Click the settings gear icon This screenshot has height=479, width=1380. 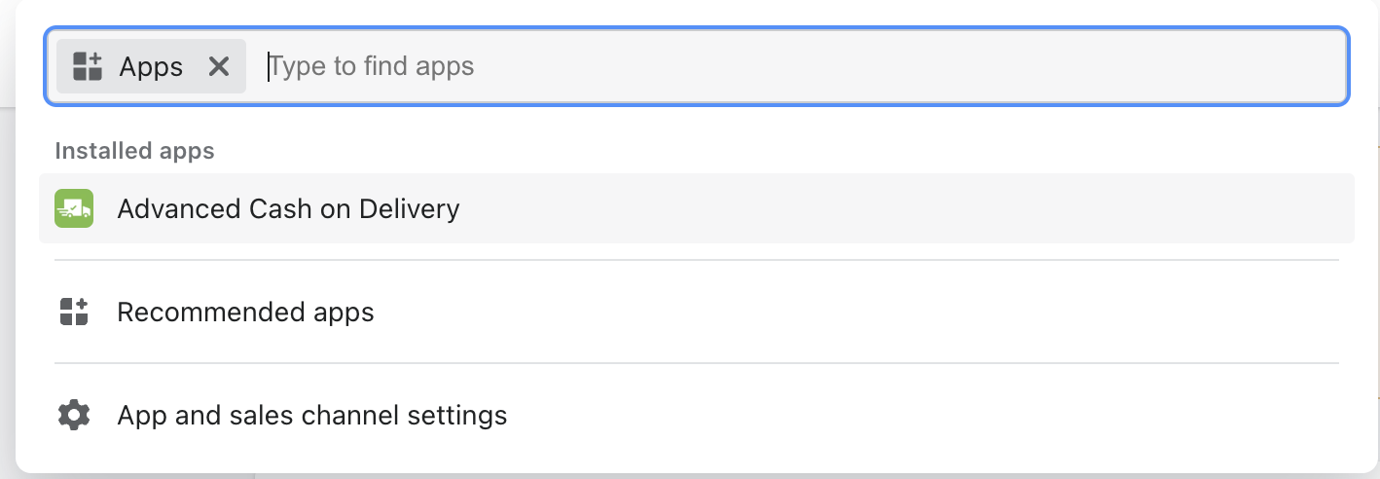(74, 416)
